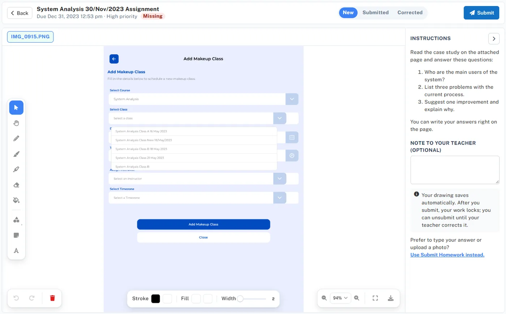Open the Corrected tab
The height and width of the screenshot is (314, 506).
pyautogui.click(x=410, y=13)
